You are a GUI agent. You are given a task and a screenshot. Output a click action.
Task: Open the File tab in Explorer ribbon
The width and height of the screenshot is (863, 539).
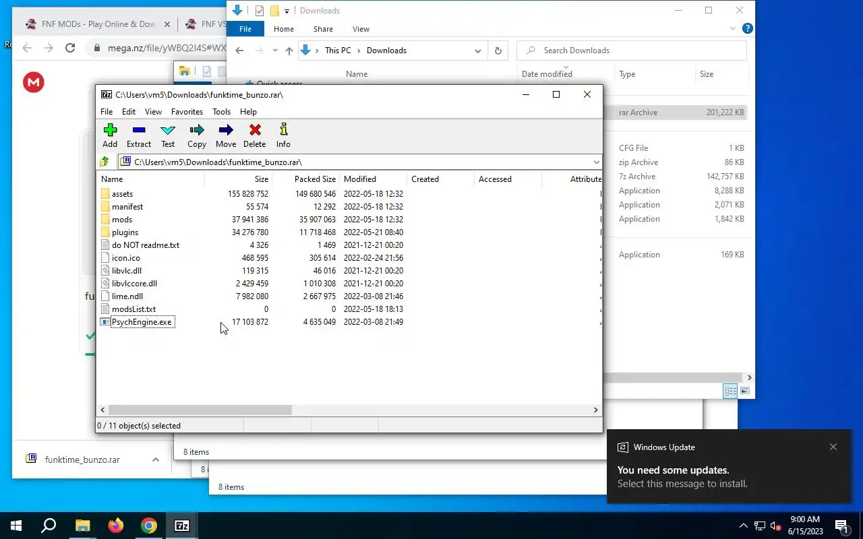pyautogui.click(x=245, y=29)
